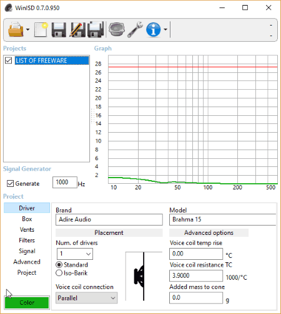Uncheck the LIST OF FREEWARE project checkbox
Image resolution: width=281 pixels, height=314 pixels.
pyautogui.click(x=9, y=60)
